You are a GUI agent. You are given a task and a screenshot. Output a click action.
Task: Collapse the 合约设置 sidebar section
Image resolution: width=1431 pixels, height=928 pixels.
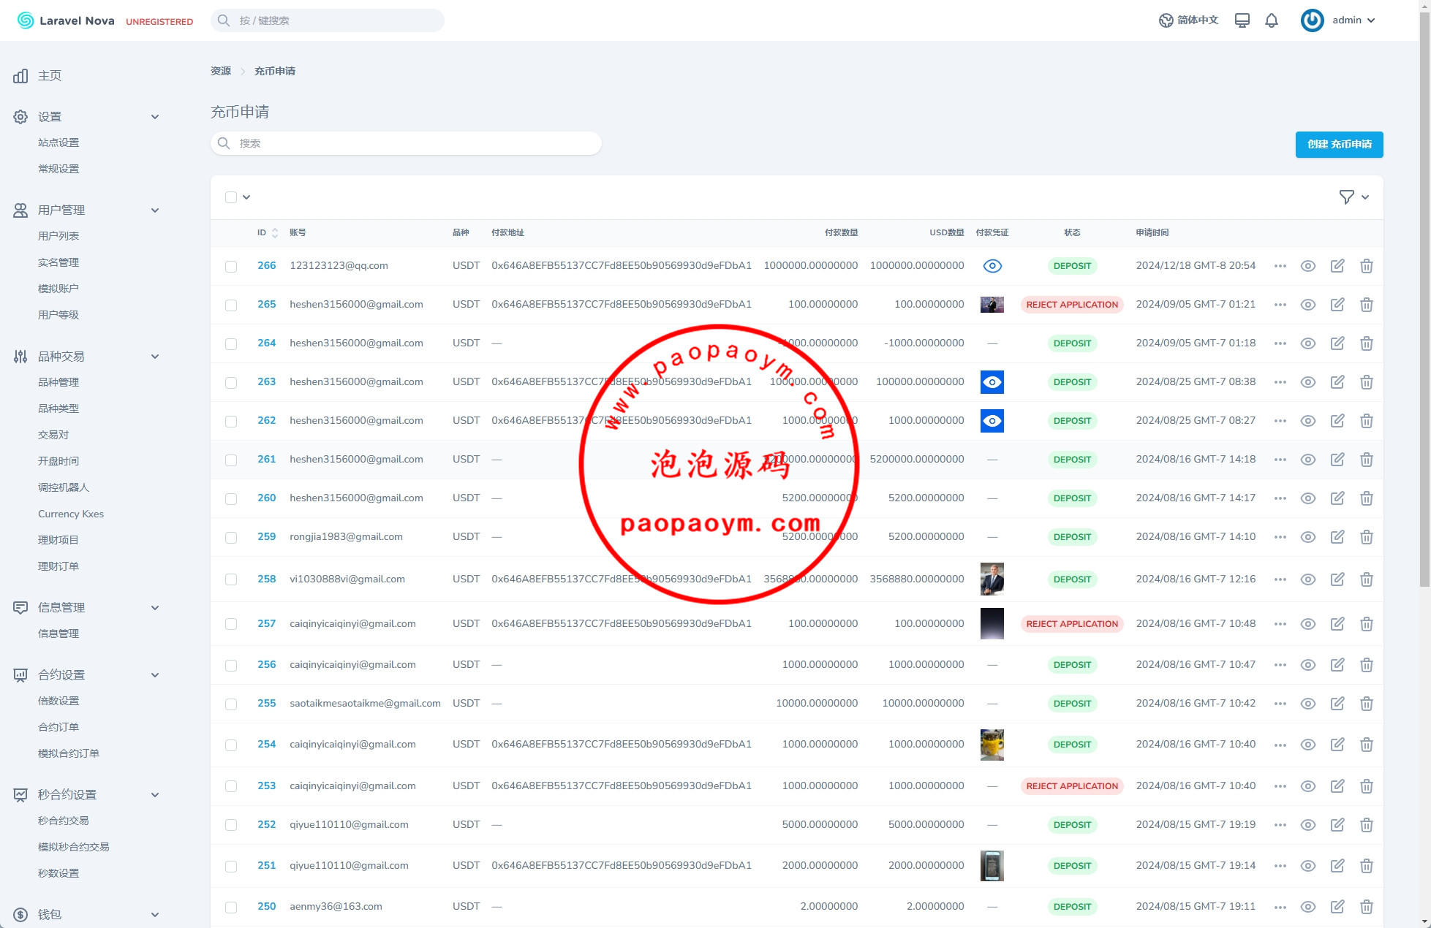[155, 675]
